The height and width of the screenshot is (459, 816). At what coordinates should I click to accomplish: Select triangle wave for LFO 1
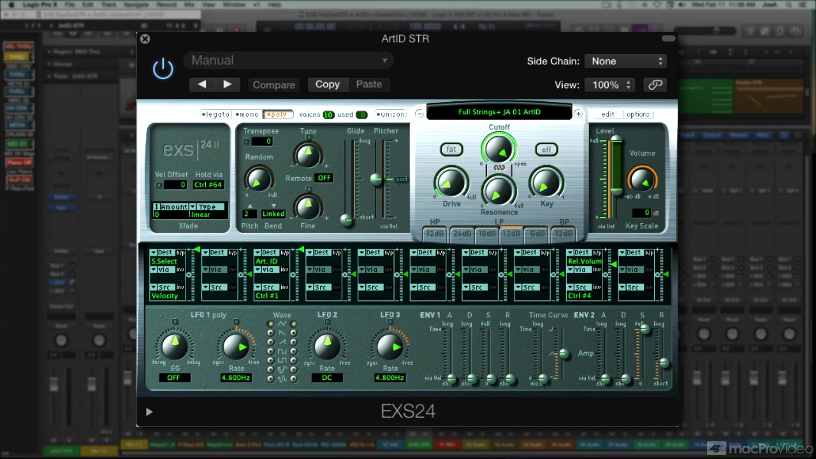[x=270, y=324]
